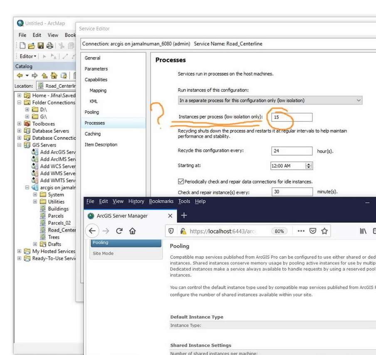Click the connection security lock icon
This screenshot has height=355, width=376.
[x=183, y=231]
